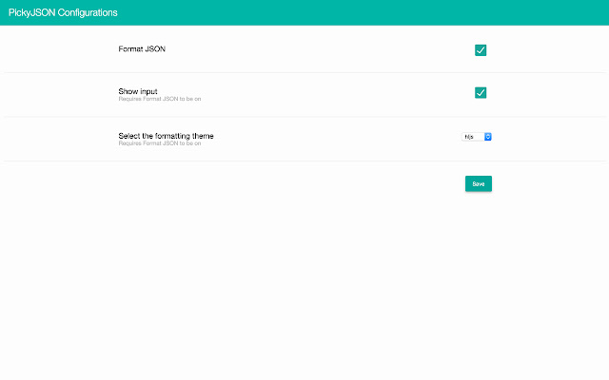Image resolution: width=609 pixels, height=380 pixels.
Task: Click the PickyJSON Configurations title
Action: point(63,12)
